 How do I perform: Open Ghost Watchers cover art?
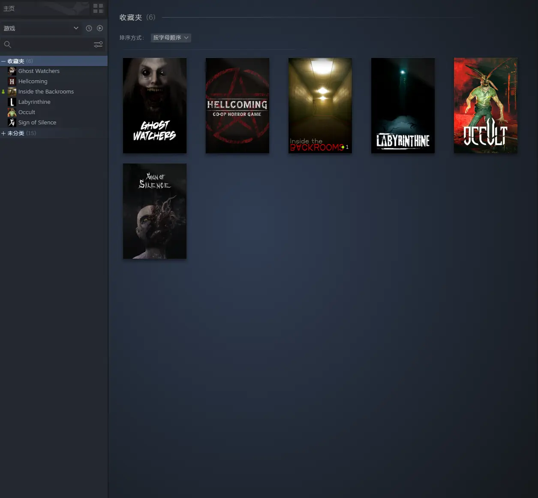click(155, 106)
